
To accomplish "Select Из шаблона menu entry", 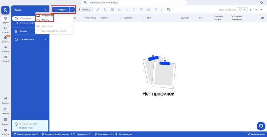I will (47, 27).
